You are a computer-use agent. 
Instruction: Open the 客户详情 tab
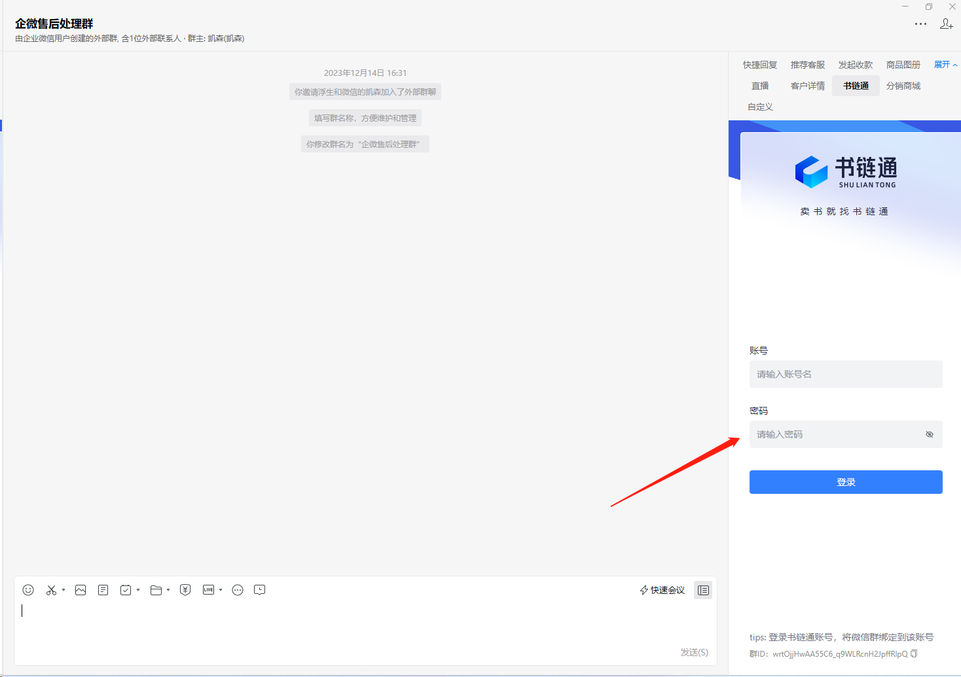tap(808, 86)
